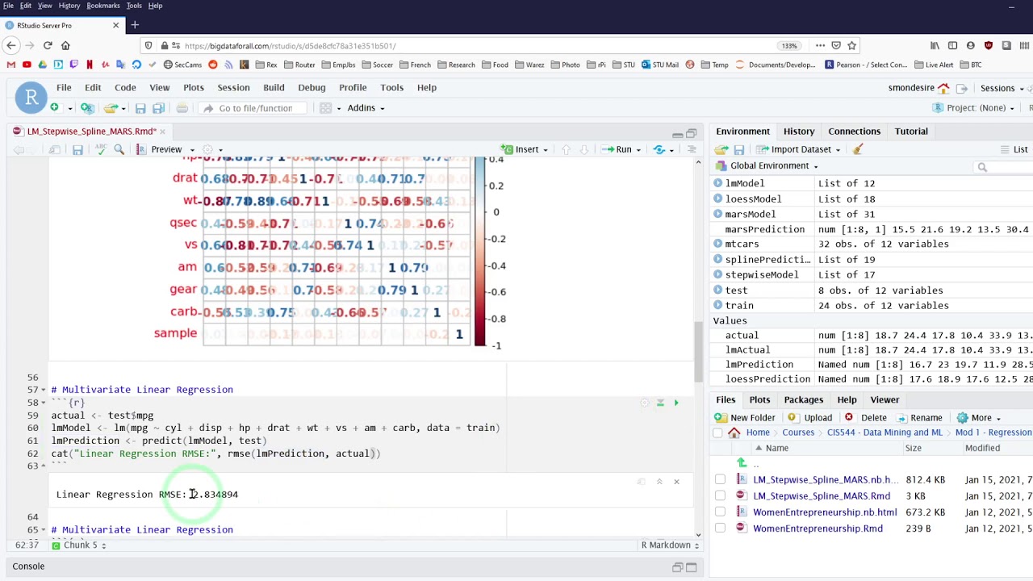1033x581 pixels.
Task: Load workspace in Environment pane
Action: tap(721, 149)
